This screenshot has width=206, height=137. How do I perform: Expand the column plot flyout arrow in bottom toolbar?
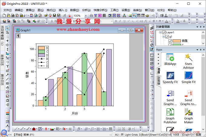pyautogui.click(x=37, y=129)
